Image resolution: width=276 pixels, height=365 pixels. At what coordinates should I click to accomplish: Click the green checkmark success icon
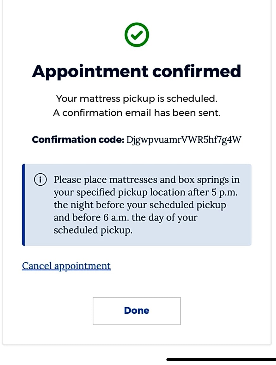pos(137,35)
